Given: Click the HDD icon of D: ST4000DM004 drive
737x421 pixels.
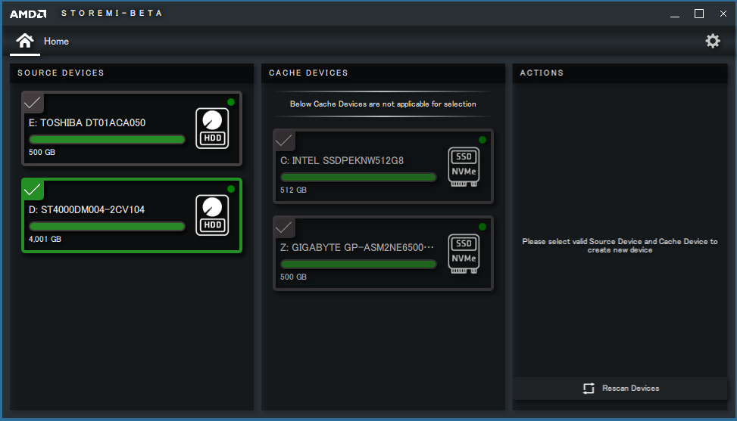Looking at the screenshot, I should [212, 215].
